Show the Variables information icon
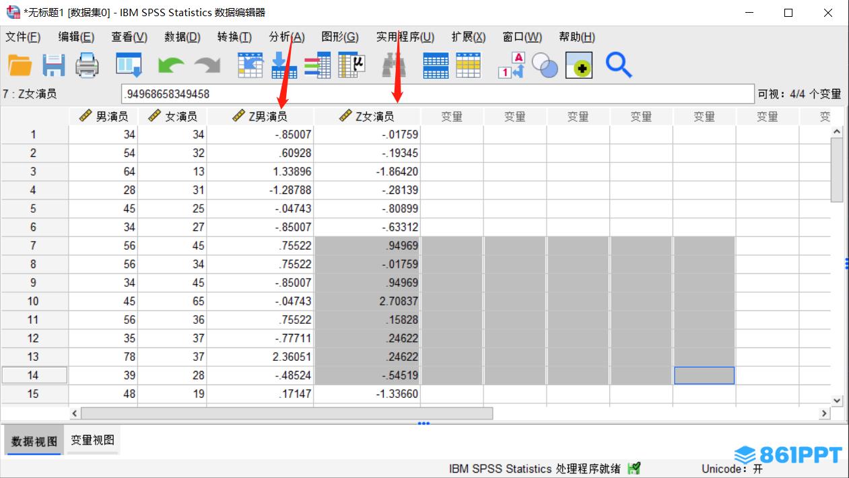 [316, 65]
